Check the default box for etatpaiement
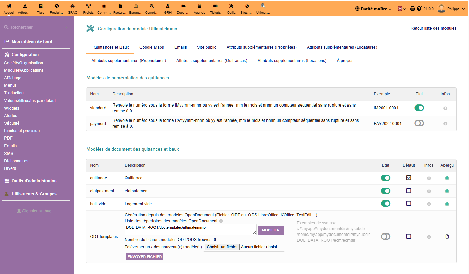469x274 pixels. coord(409,191)
